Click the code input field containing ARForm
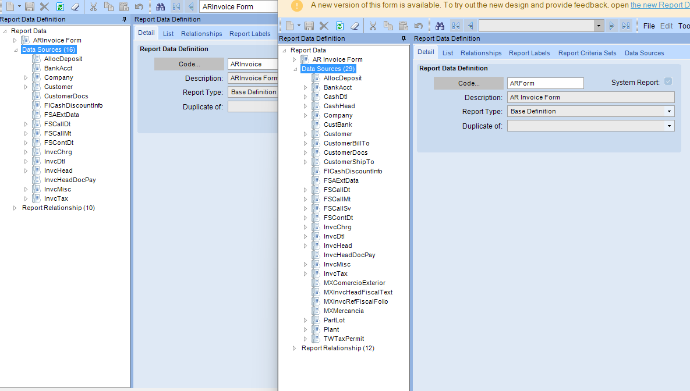Viewport: 690px width, 391px height. coord(545,83)
